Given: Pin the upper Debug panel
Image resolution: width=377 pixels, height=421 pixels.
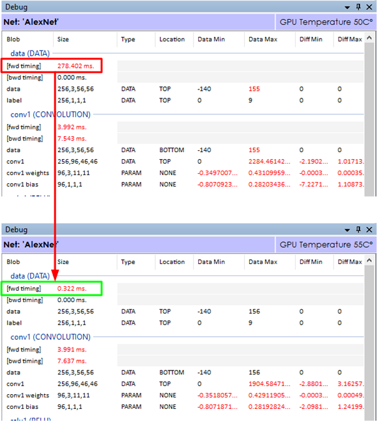Looking at the screenshot, I should click(x=358, y=7).
